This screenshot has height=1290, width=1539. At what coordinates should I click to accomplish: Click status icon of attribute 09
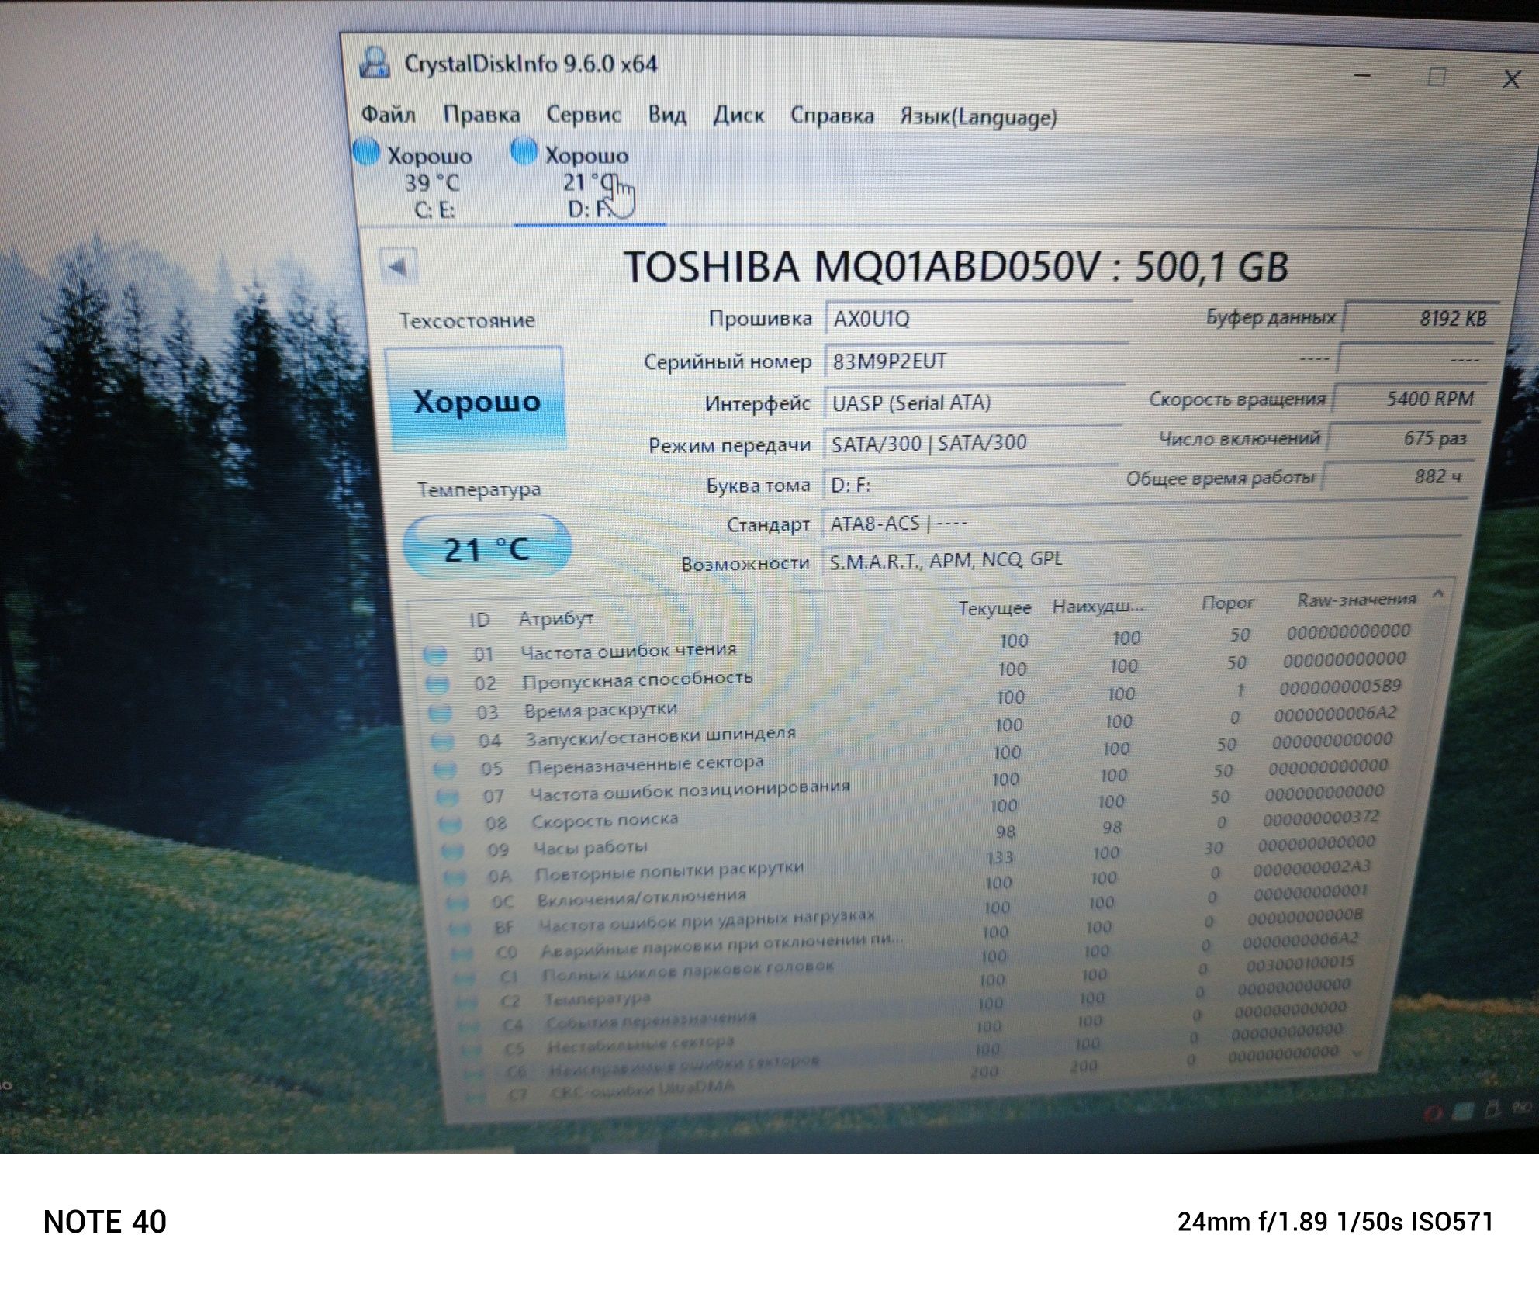452,851
